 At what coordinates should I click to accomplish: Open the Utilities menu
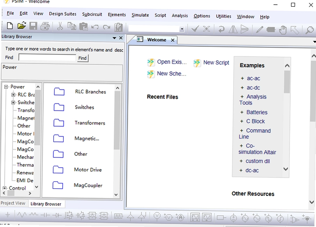224,16
